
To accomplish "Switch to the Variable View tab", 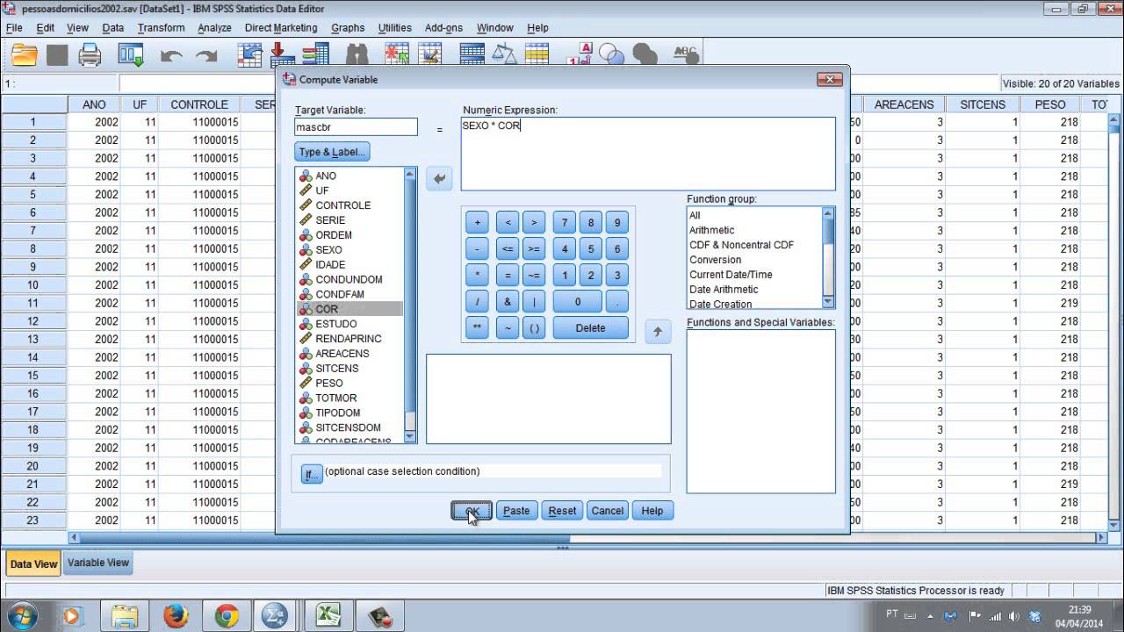I will 98,563.
